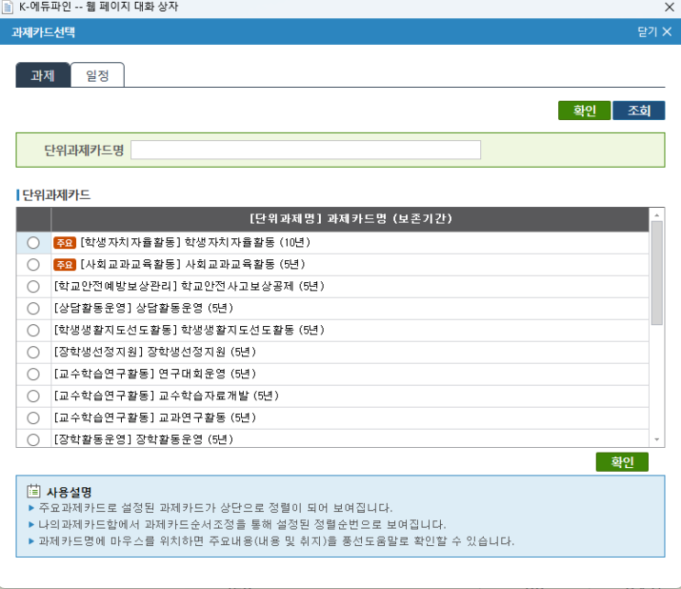Viewport: 681px width, 589px height.
Task: Click text [교수학습연구활동] 교과연구활동 (5년)
Action: pos(155,418)
